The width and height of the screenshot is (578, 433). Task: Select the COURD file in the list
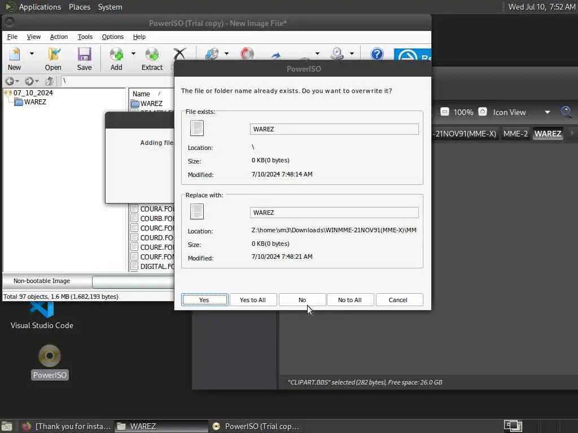pyautogui.click(x=152, y=237)
